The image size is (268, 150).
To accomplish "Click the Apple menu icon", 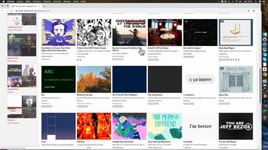I will 3,1.
